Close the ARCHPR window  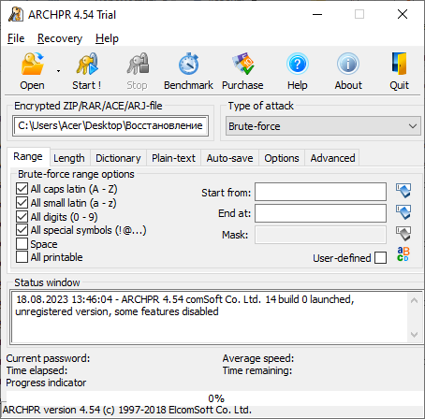click(403, 14)
